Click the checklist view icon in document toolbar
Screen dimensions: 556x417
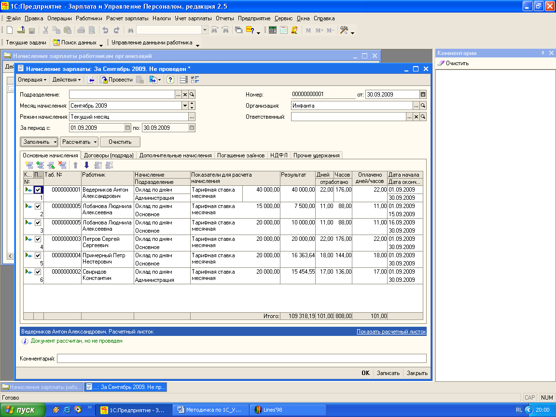195,80
